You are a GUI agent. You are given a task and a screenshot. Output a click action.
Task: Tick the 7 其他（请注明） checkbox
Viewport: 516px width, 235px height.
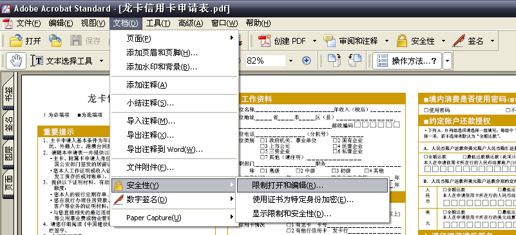(x=262, y=157)
